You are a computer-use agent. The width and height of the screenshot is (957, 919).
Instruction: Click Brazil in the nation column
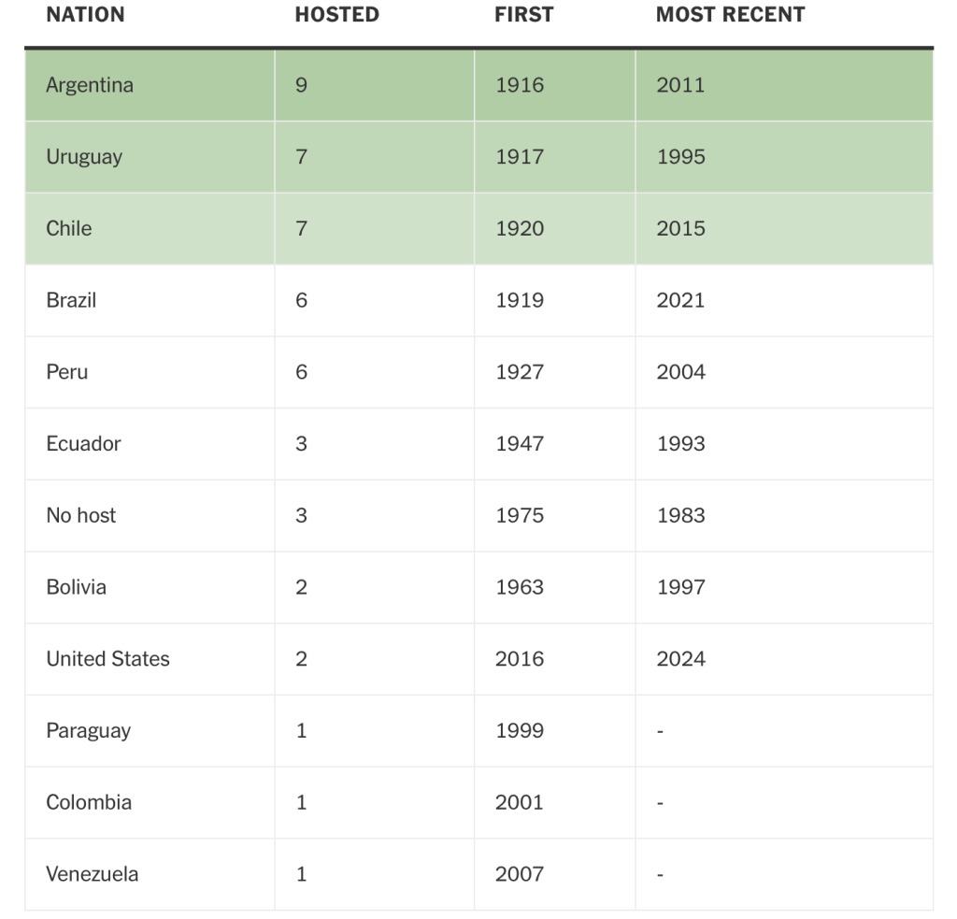point(71,300)
